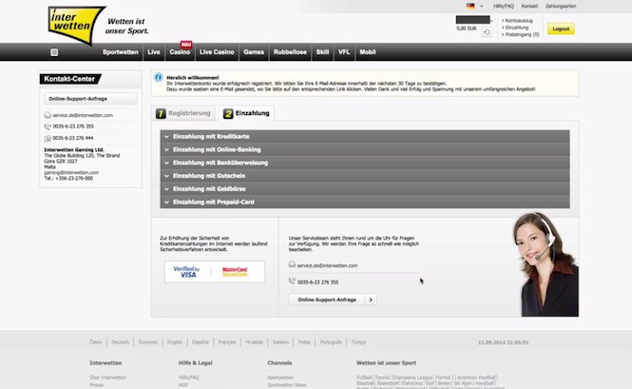Expand Einzahlung mit Gutschein section
This screenshot has width=632, height=389.
pyautogui.click(x=365, y=176)
